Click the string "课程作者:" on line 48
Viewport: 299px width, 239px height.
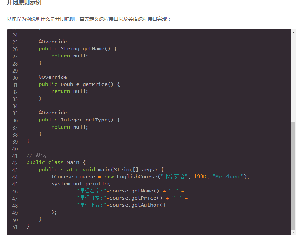point(91,205)
